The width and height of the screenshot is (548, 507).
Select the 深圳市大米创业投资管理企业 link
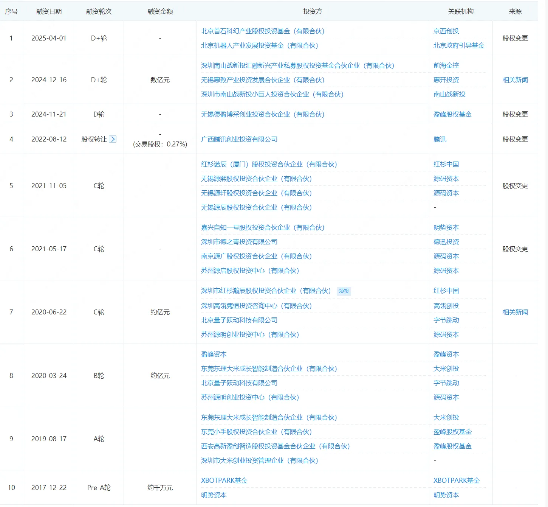click(x=260, y=460)
